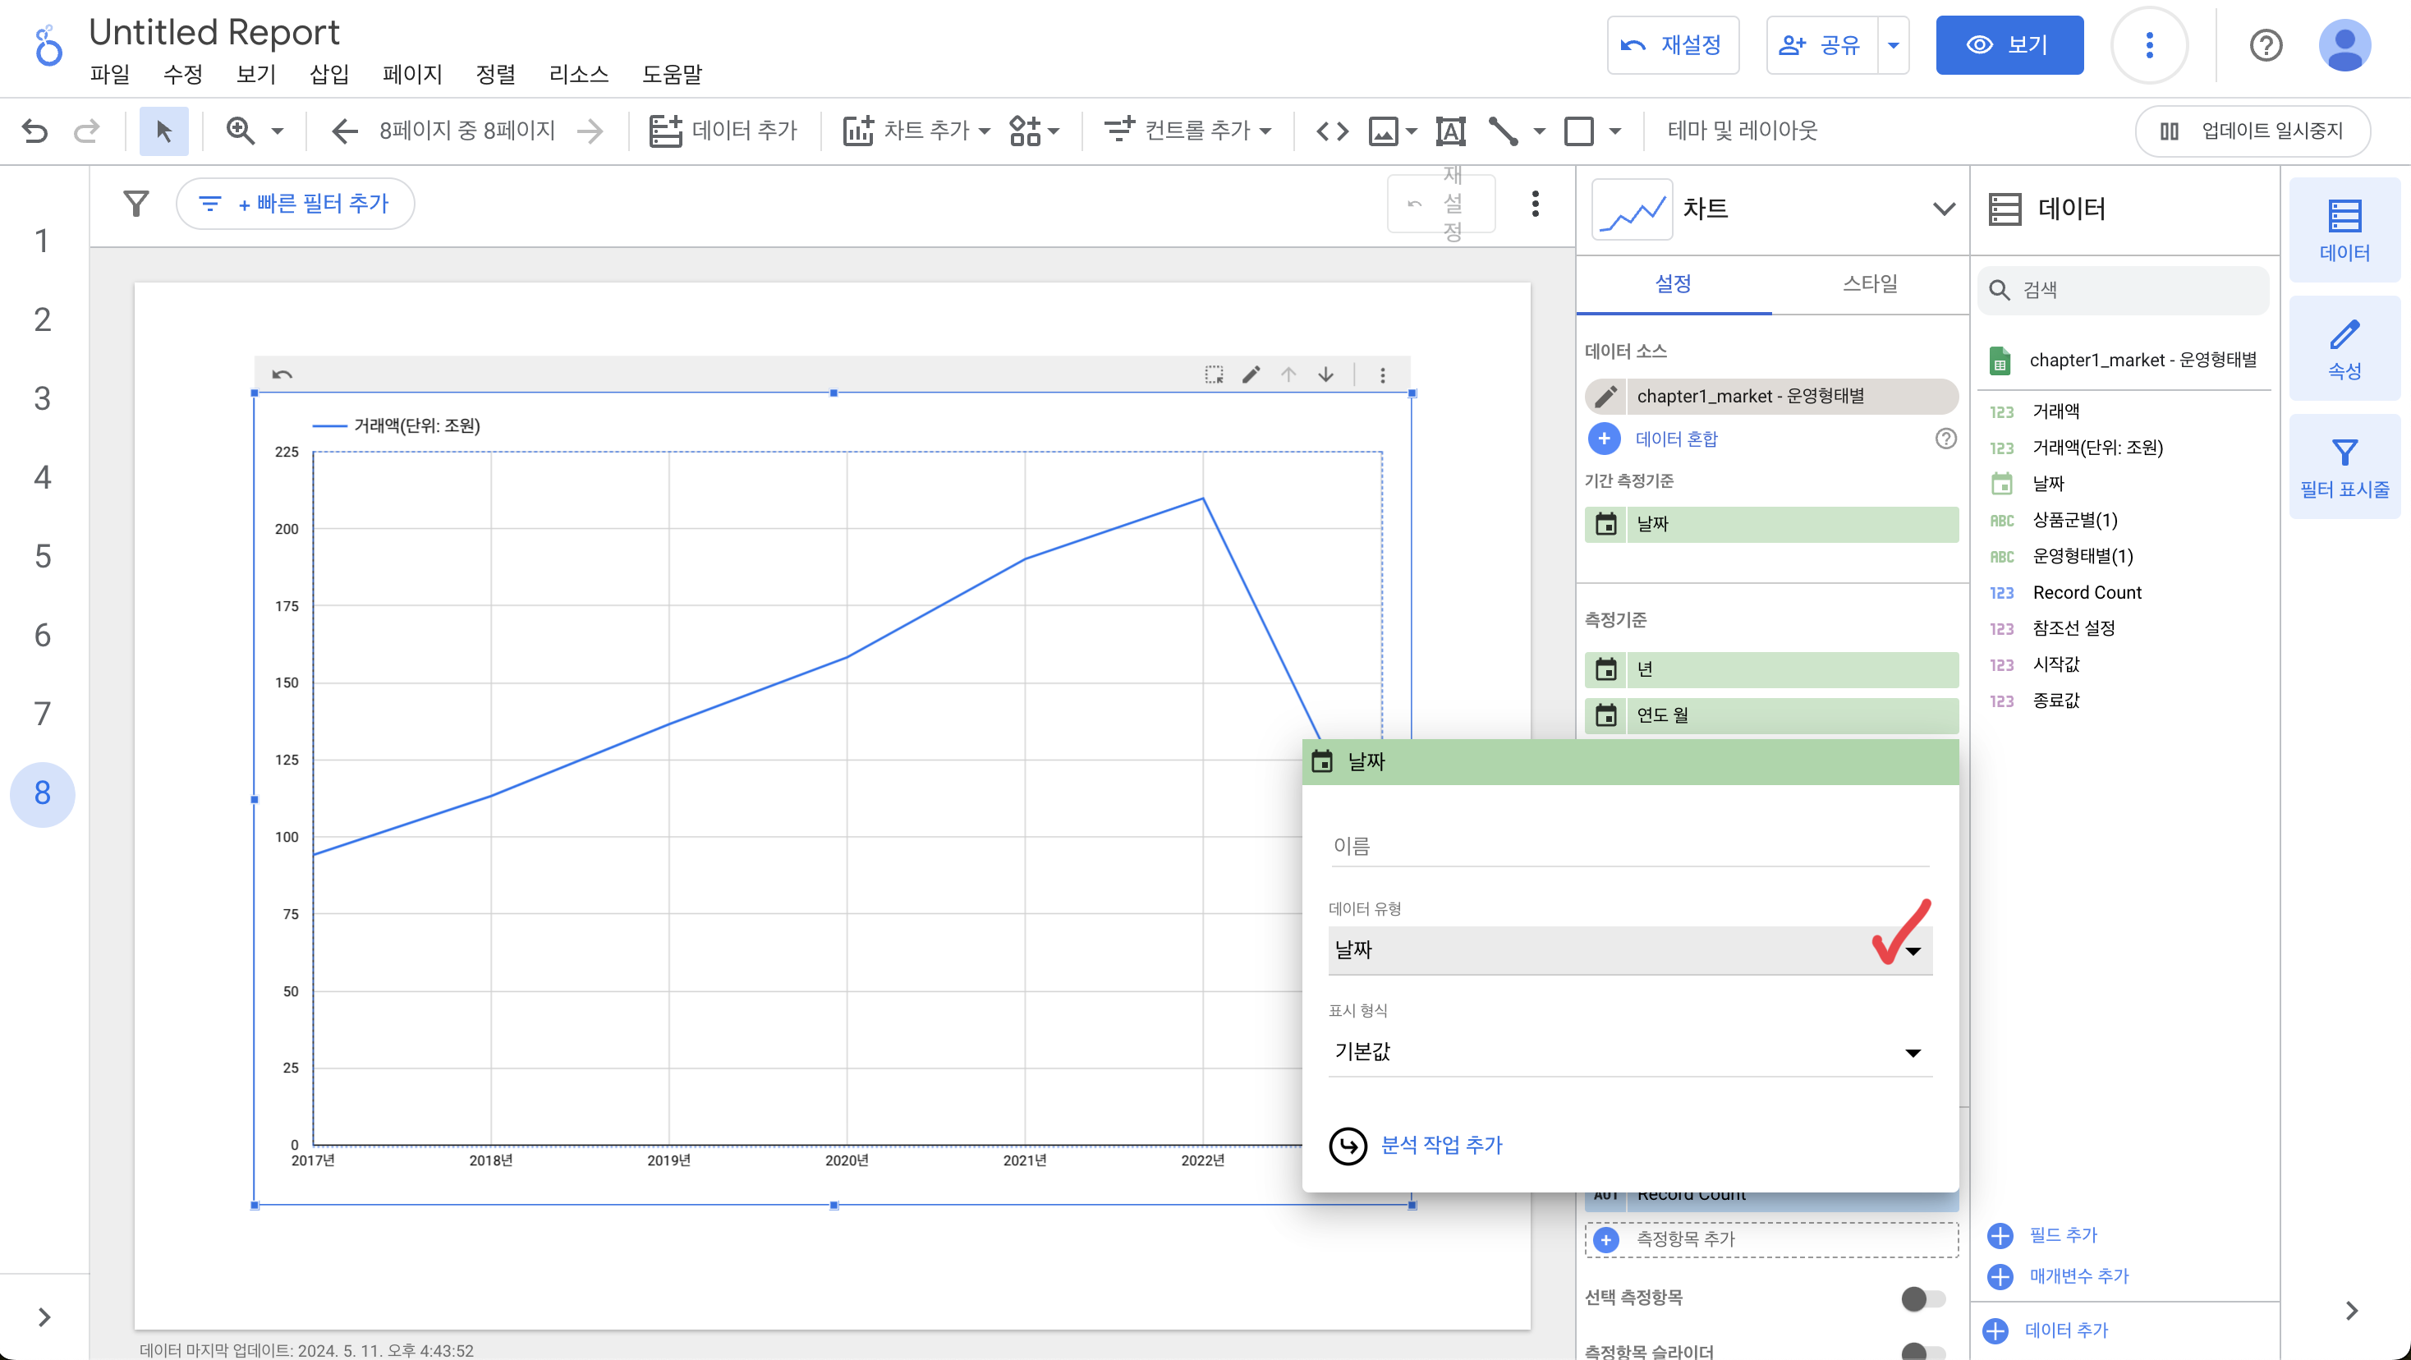Click 업데이트 일시중지 pause button
The height and width of the screenshot is (1360, 2411).
point(2252,130)
